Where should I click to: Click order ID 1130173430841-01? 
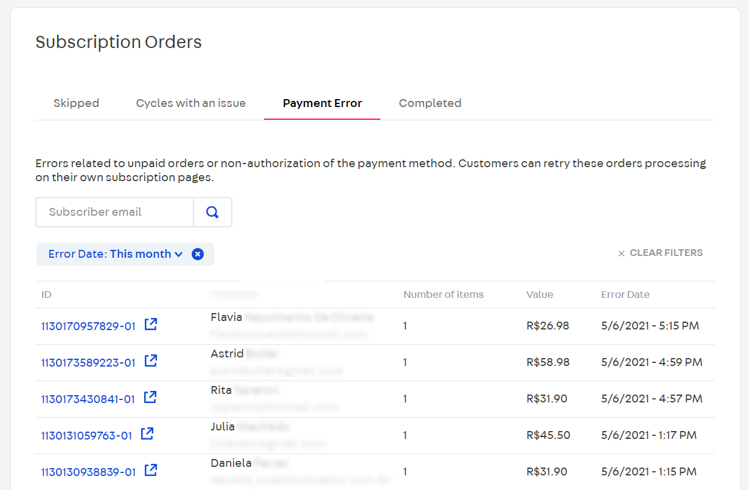(88, 399)
